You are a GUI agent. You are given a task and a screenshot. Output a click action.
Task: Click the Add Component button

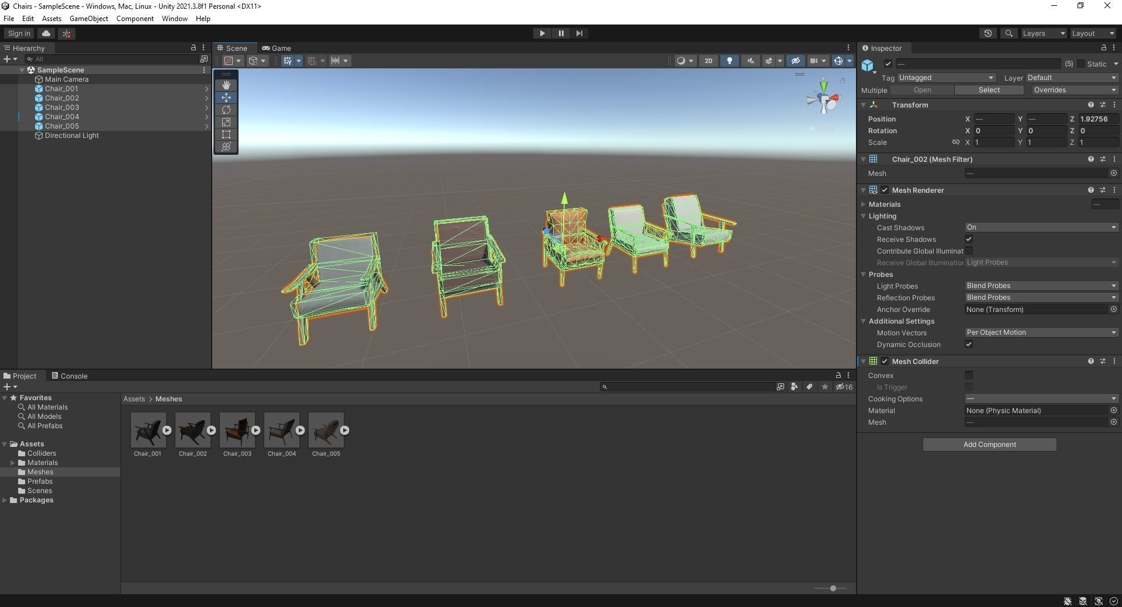pyautogui.click(x=989, y=445)
